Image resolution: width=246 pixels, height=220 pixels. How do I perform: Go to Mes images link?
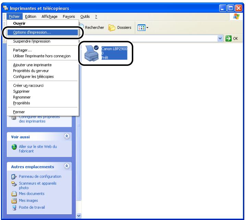tap(28, 200)
